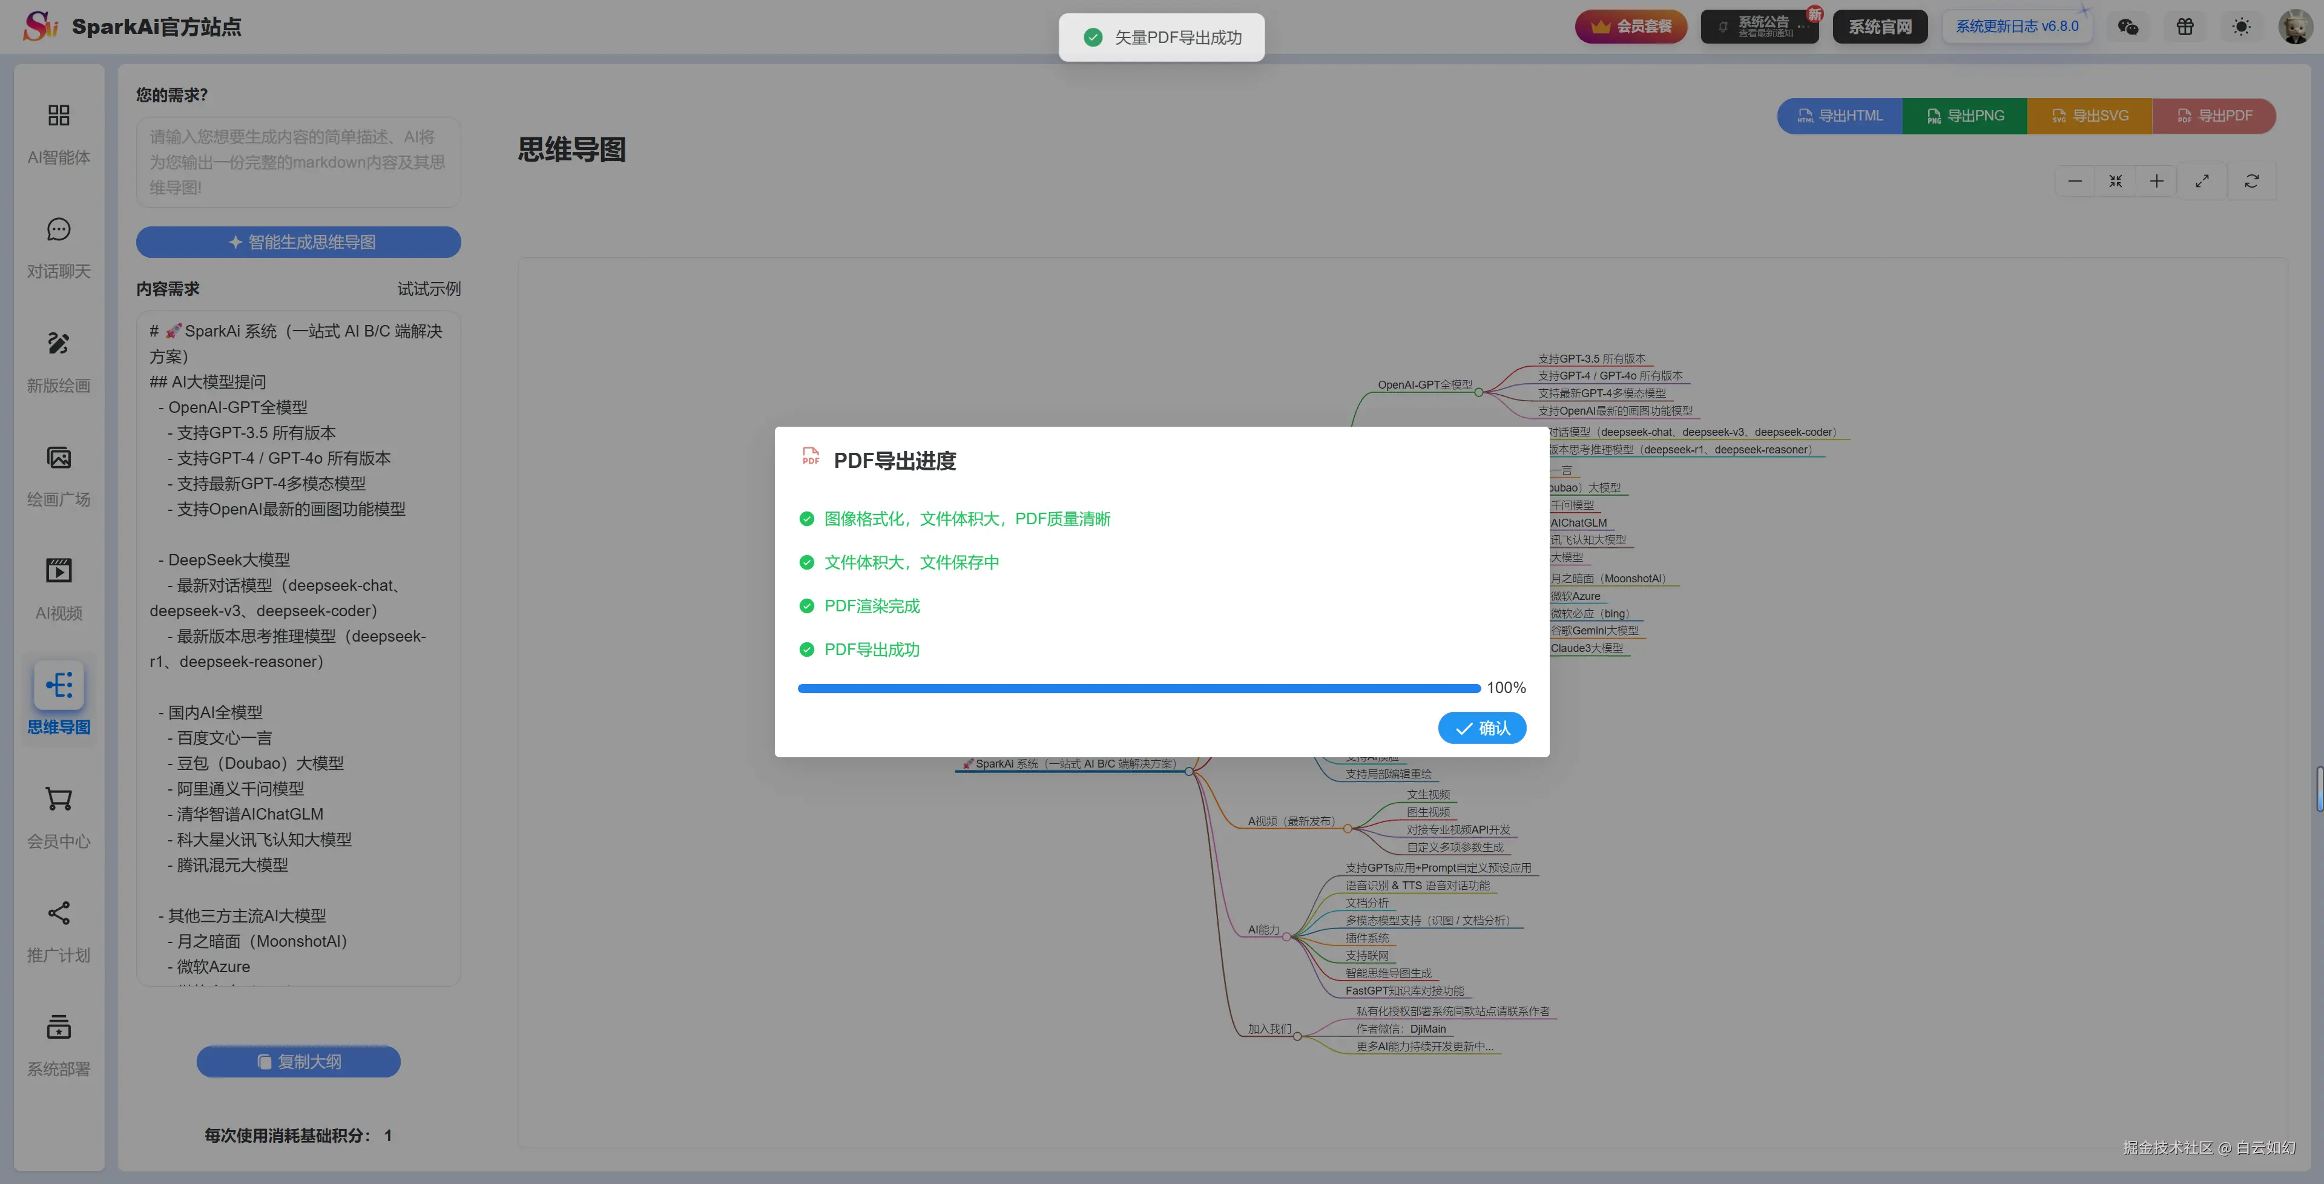Image resolution: width=2324 pixels, height=1184 pixels.
Task: Open 会员中心 via the cart icon
Action: [x=58, y=800]
